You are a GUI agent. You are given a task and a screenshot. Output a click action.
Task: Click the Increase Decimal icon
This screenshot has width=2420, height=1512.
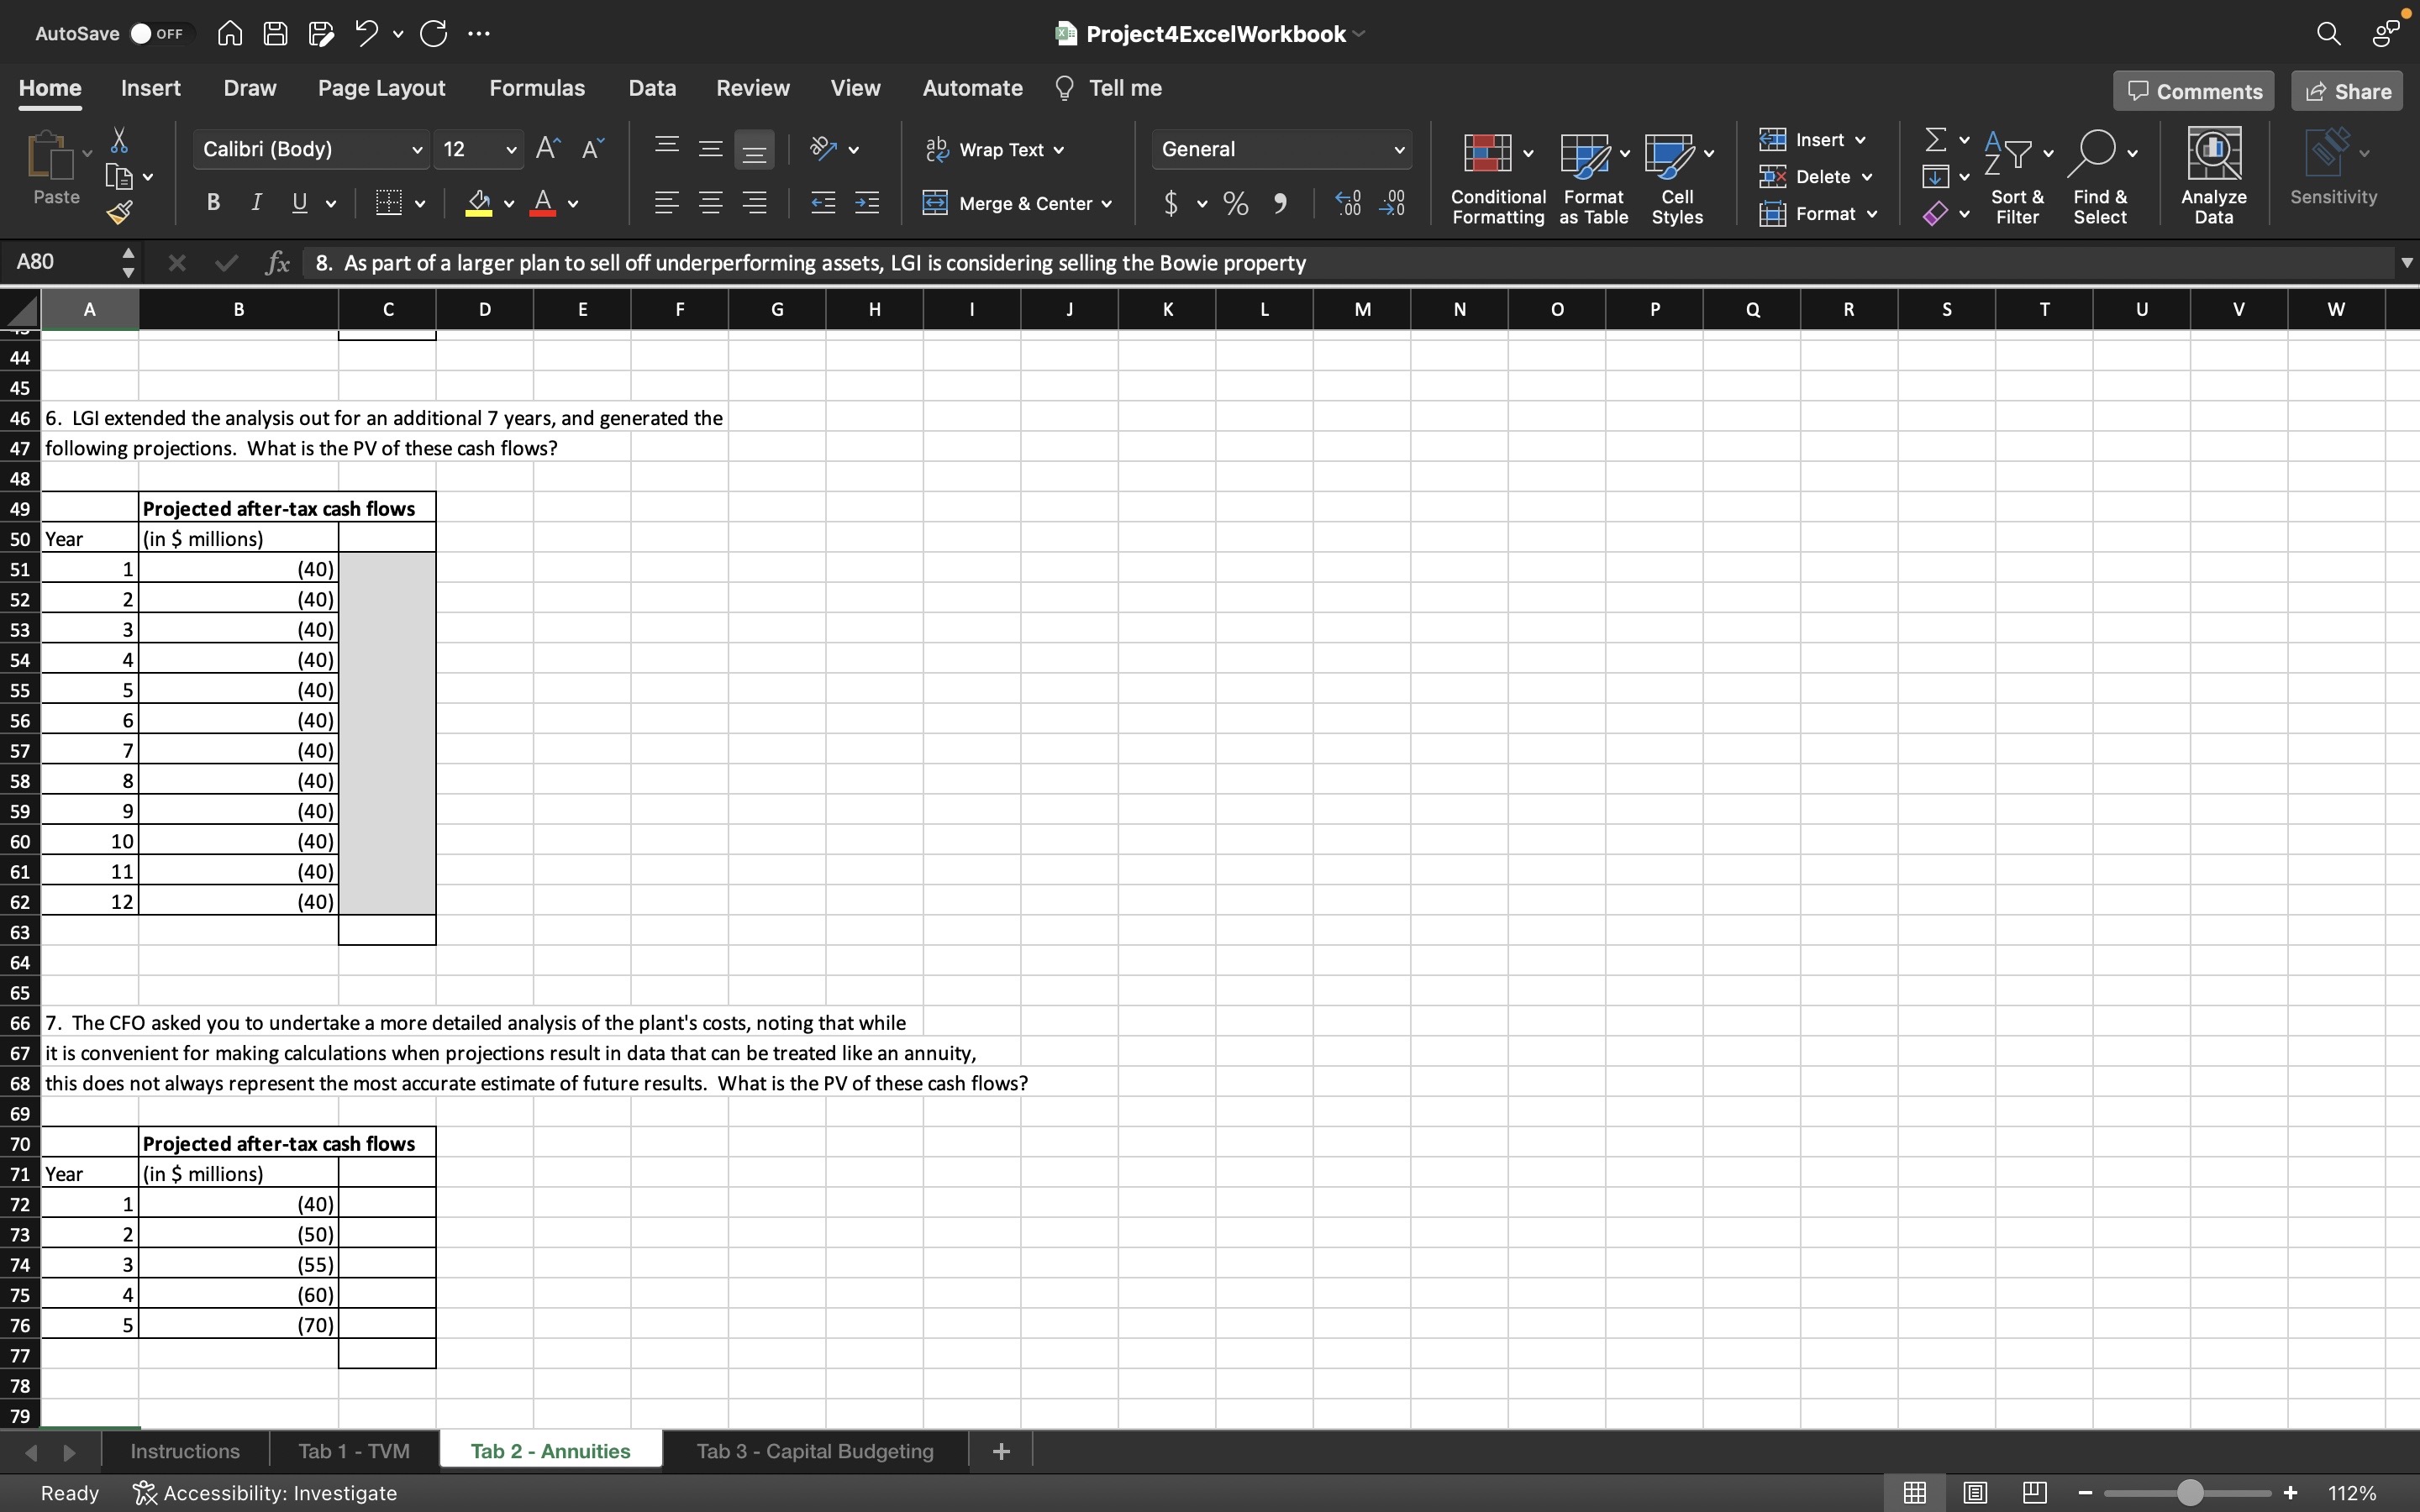click(1348, 203)
